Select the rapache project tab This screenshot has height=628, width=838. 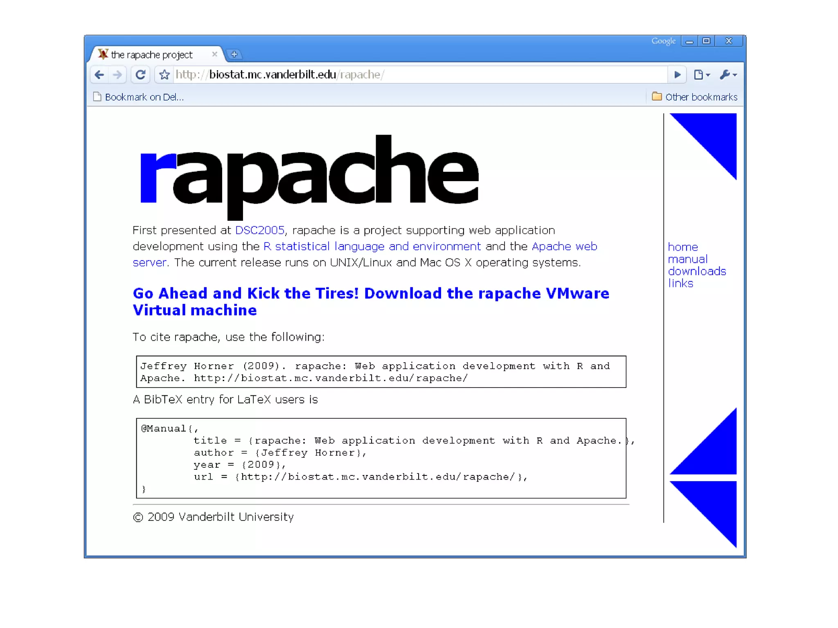point(151,55)
